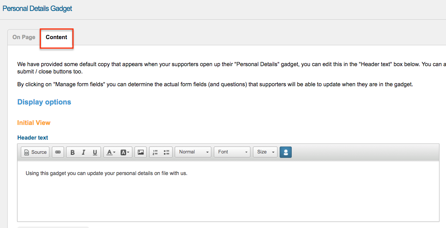Viewport: 446px width, 228px height.
Task: Select the Content tab
Action: pyautogui.click(x=56, y=37)
